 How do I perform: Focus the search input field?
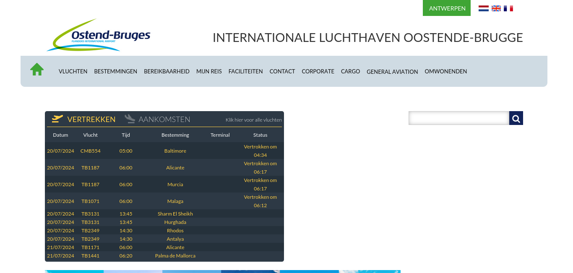click(x=459, y=118)
